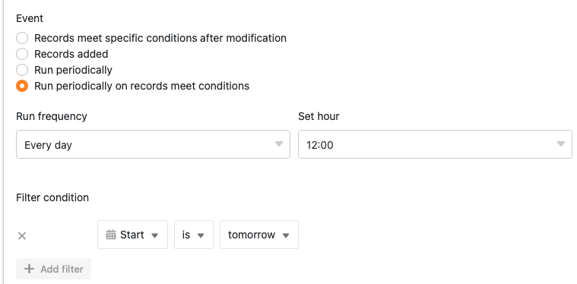Click the selected orange radio button

click(22, 86)
